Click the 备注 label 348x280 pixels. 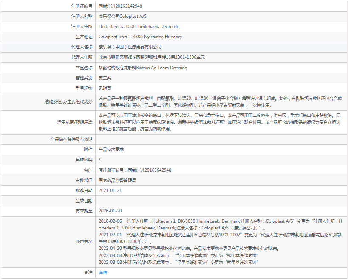(88, 170)
